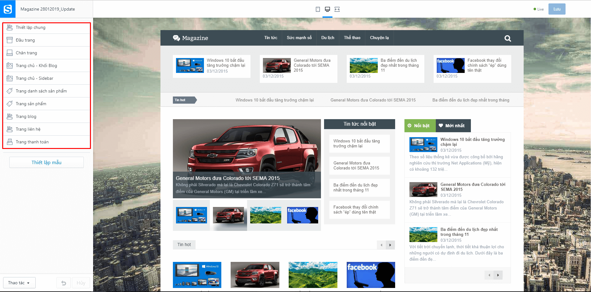Click the undo arrow button
This screenshot has width=591, height=292.
pos(64,283)
